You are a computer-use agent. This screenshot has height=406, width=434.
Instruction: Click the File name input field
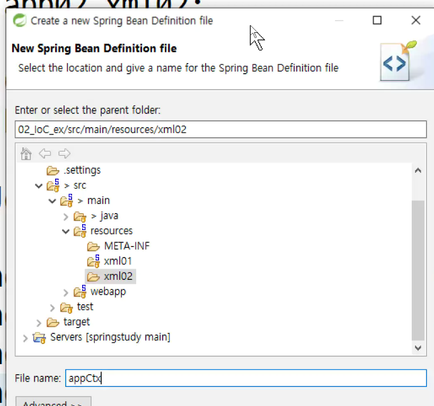click(246, 378)
